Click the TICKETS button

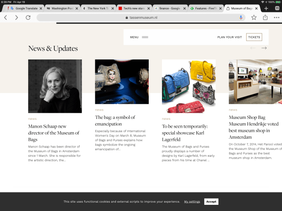pos(254,37)
